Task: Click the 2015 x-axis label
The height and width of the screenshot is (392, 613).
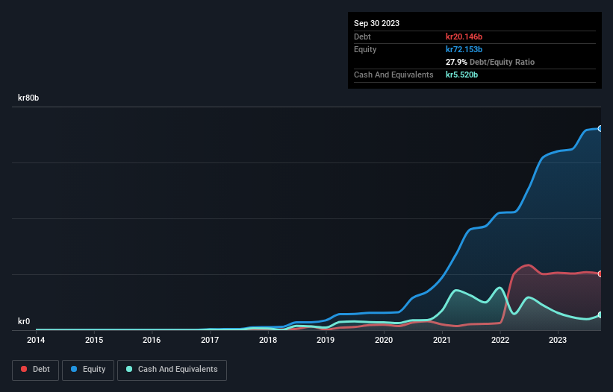Action: [x=94, y=340]
